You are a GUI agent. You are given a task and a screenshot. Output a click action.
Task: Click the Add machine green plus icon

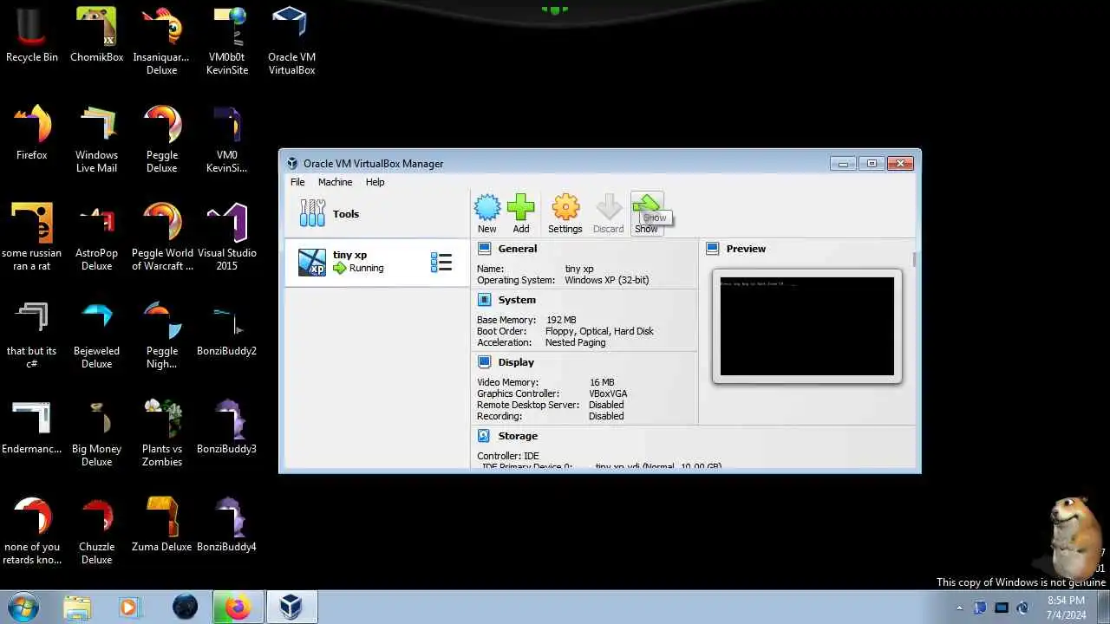520,213
